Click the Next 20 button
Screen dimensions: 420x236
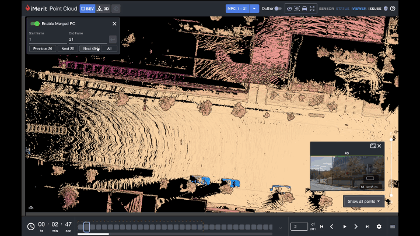pos(68,49)
